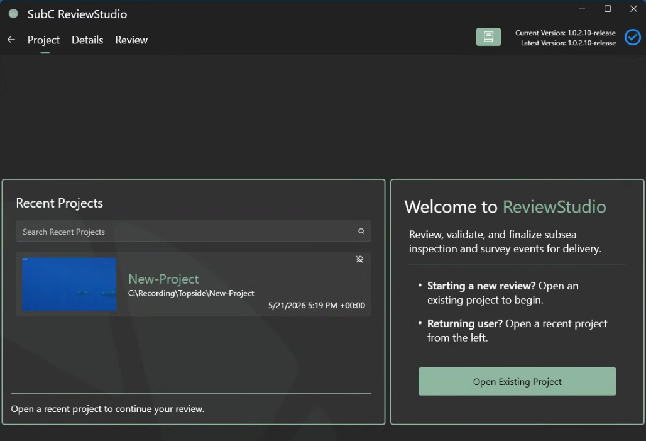The height and width of the screenshot is (441, 646).
Task: Click the date 5/21/2026 5:19 PM +00:00
Action: point(317,305)
